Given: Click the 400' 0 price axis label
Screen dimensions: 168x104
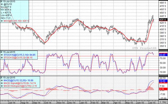Looking at the screenshot, I should (x=163, y=29).
